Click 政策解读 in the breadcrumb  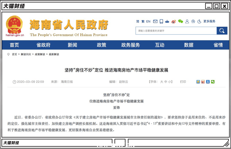pyautogui.click(x=40, y=54)
